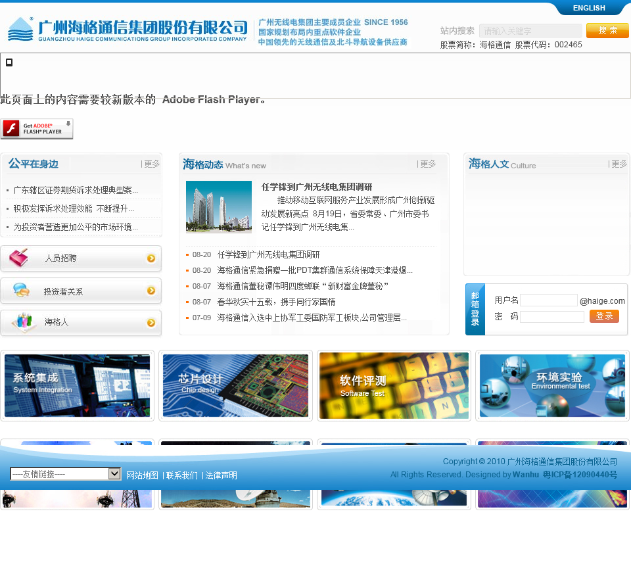
Task: Open 海格通信入选中上协军工委国防军工板块 news item
Action: (x=312, y=318)
